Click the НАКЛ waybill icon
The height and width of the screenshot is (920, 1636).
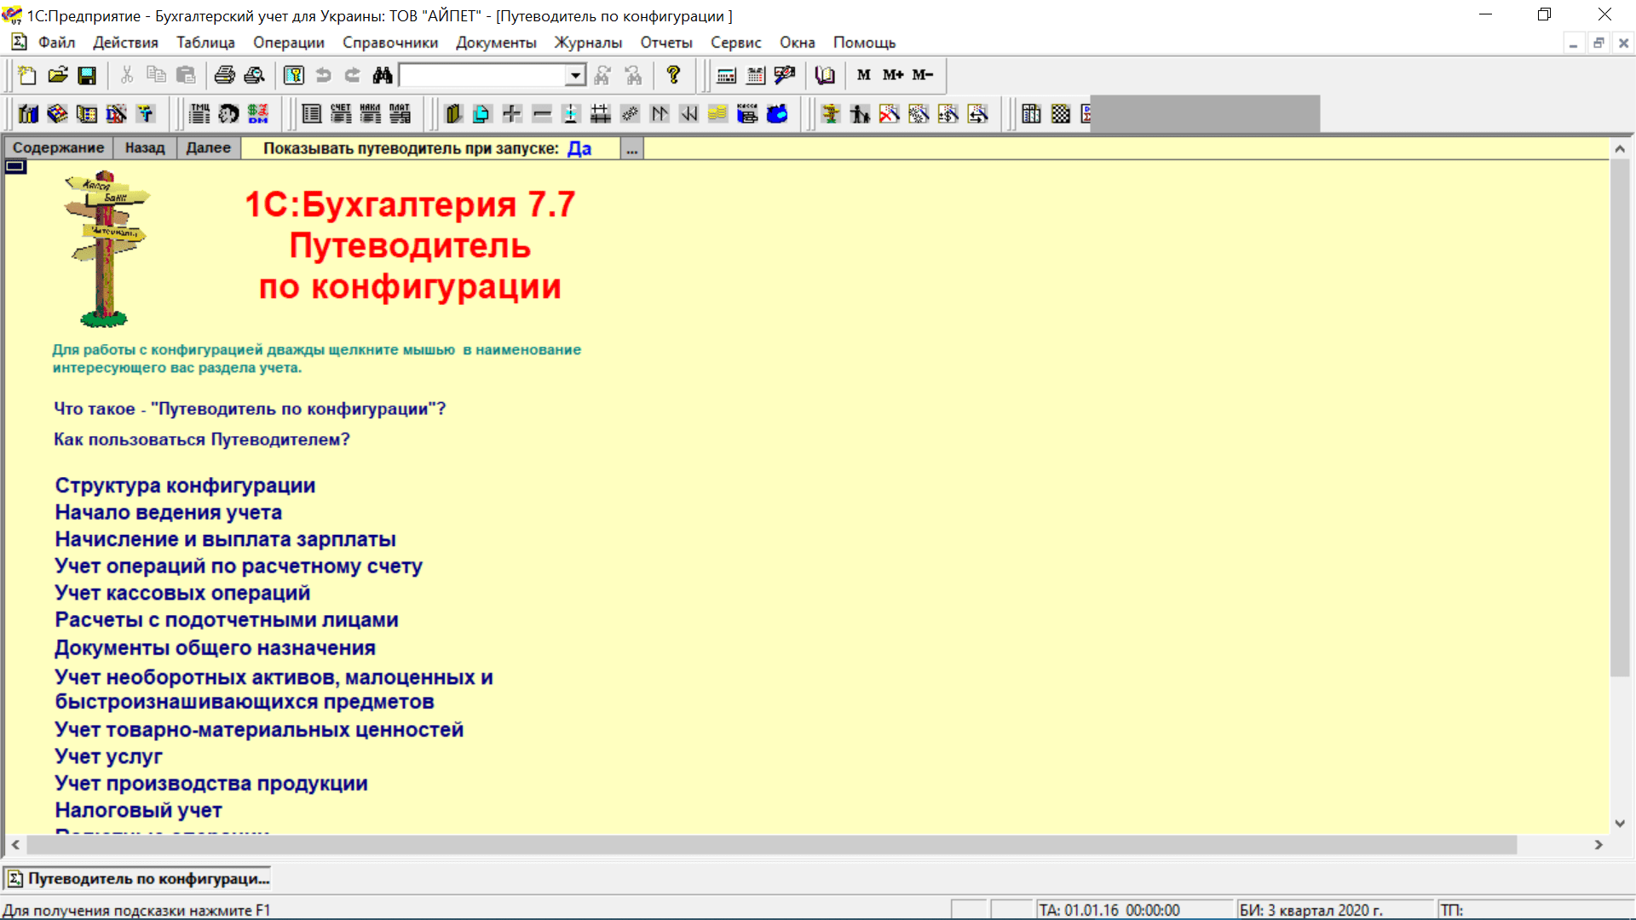[x=371, y=113]
